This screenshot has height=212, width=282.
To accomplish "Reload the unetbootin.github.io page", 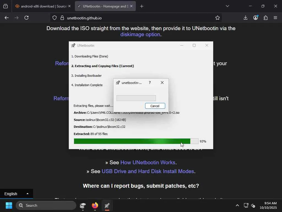I will tap(26, 18).
